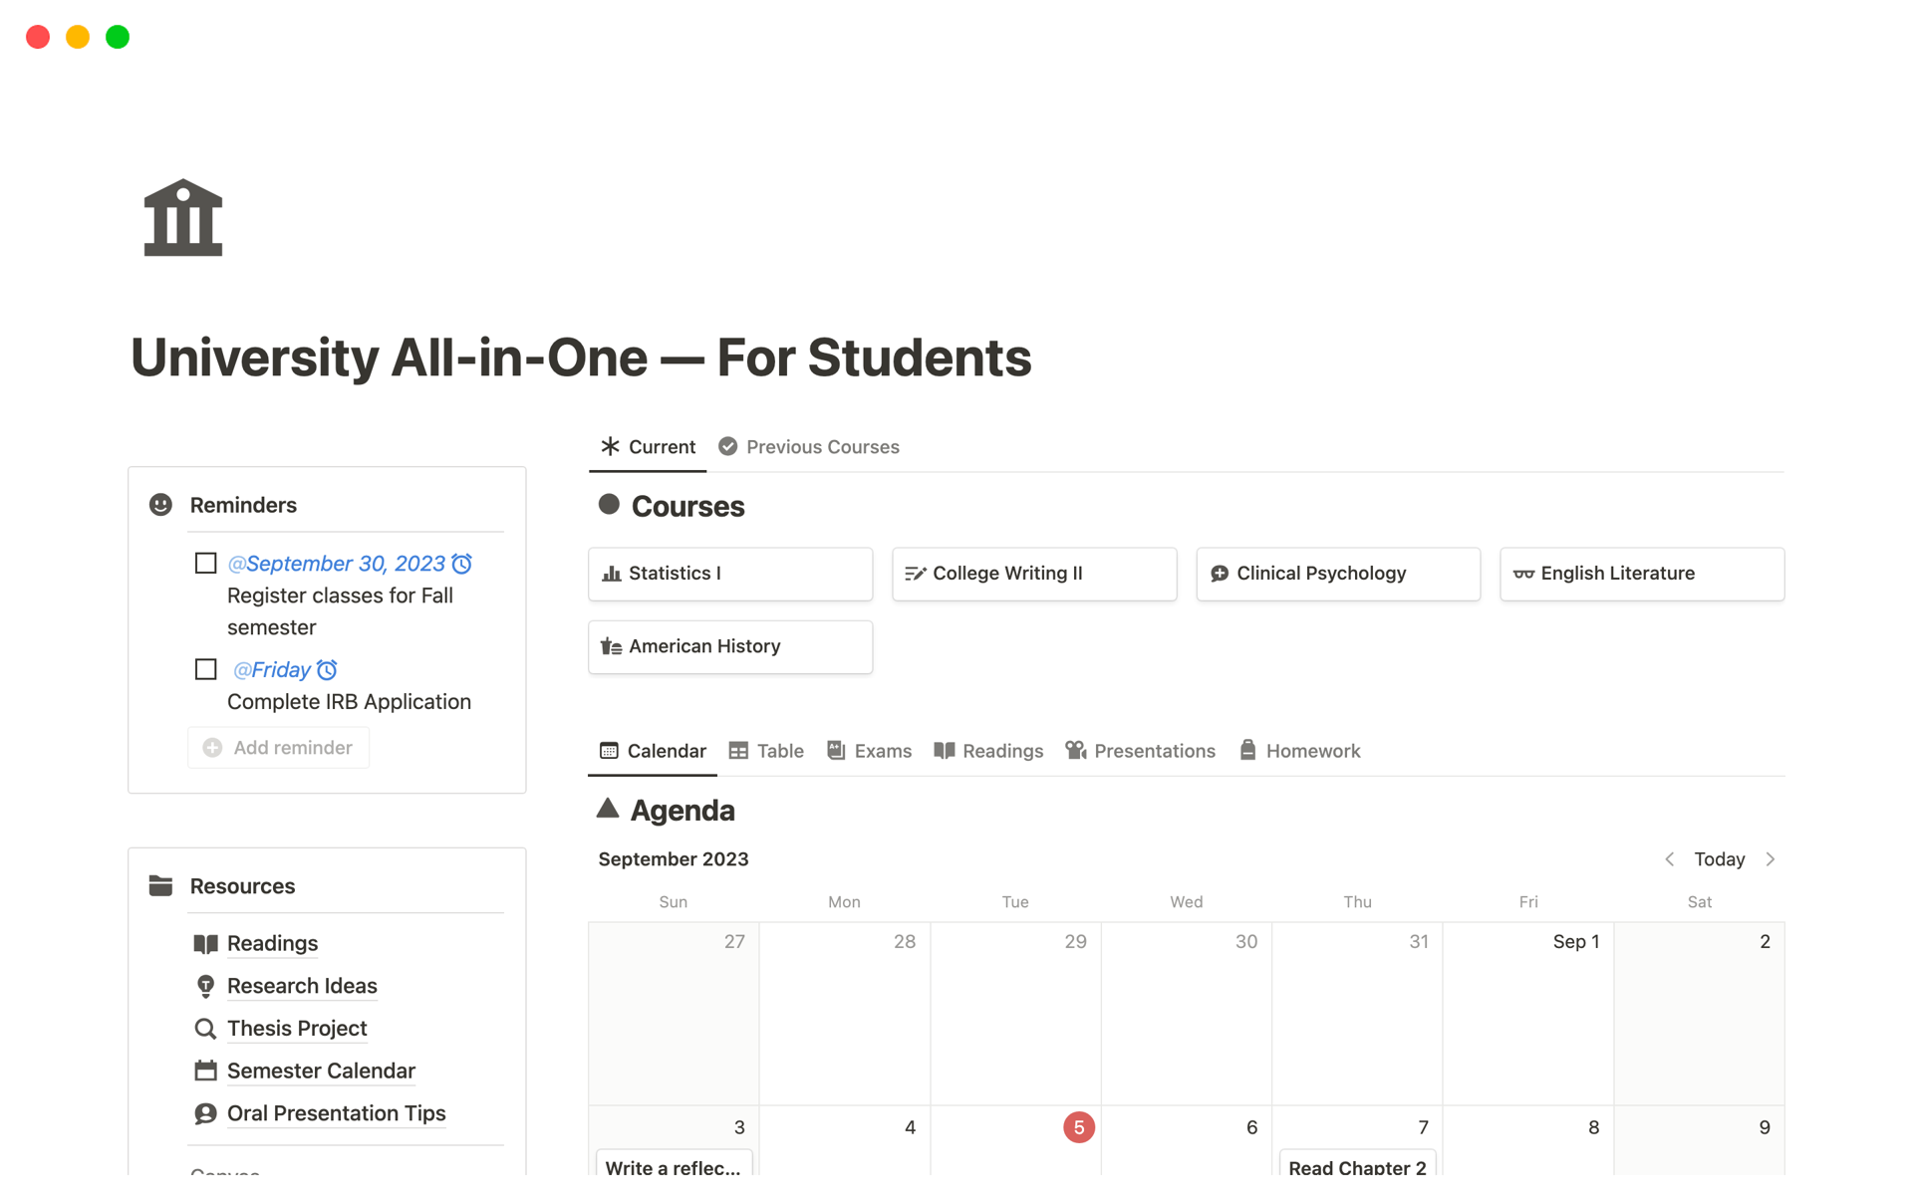Image resolution: width=1913 pixels, height=1195 pixels.
Task: Select the red September 5 date badge
Action: coord(1078,1127)
